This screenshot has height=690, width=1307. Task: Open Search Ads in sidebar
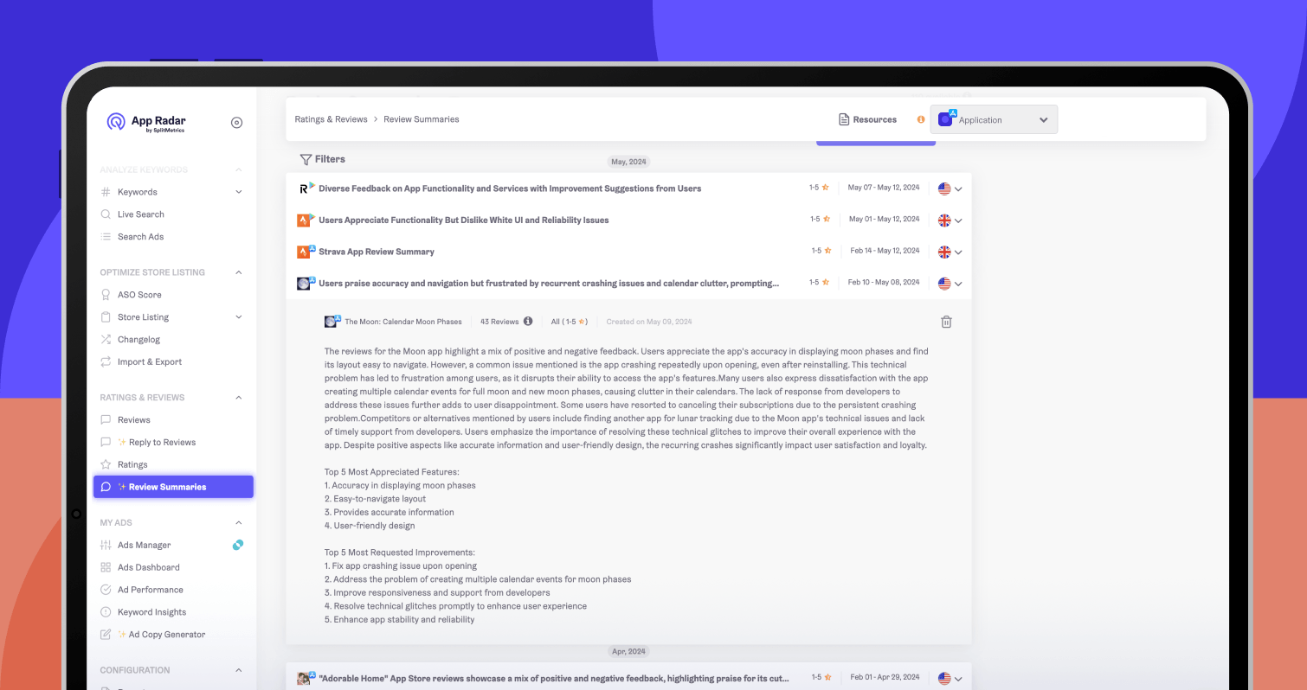click(x=141, y=237)
